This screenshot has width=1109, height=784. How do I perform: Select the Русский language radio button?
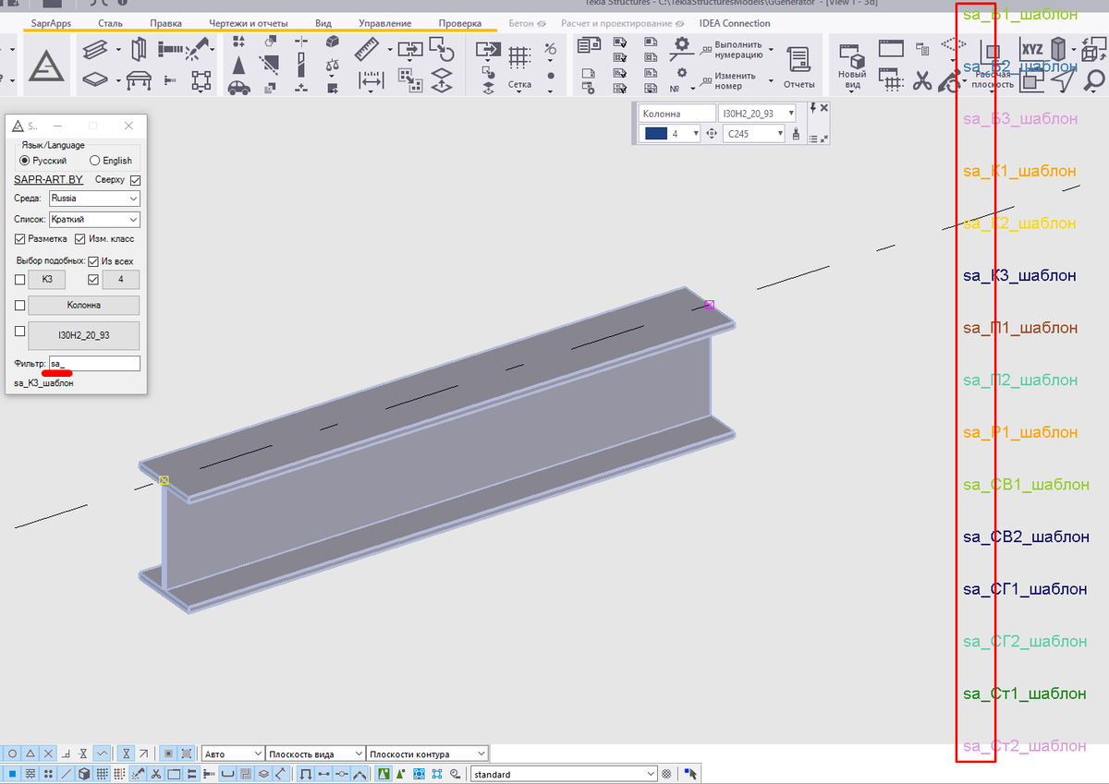(x=25, y=161)
